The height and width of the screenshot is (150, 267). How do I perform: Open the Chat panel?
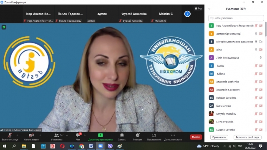(x=78, y=137)
